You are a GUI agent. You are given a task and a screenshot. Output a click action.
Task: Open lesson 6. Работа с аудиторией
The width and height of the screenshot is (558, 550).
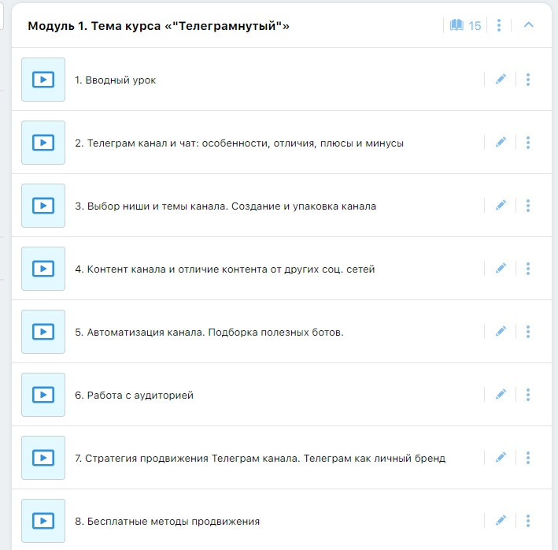134,396
